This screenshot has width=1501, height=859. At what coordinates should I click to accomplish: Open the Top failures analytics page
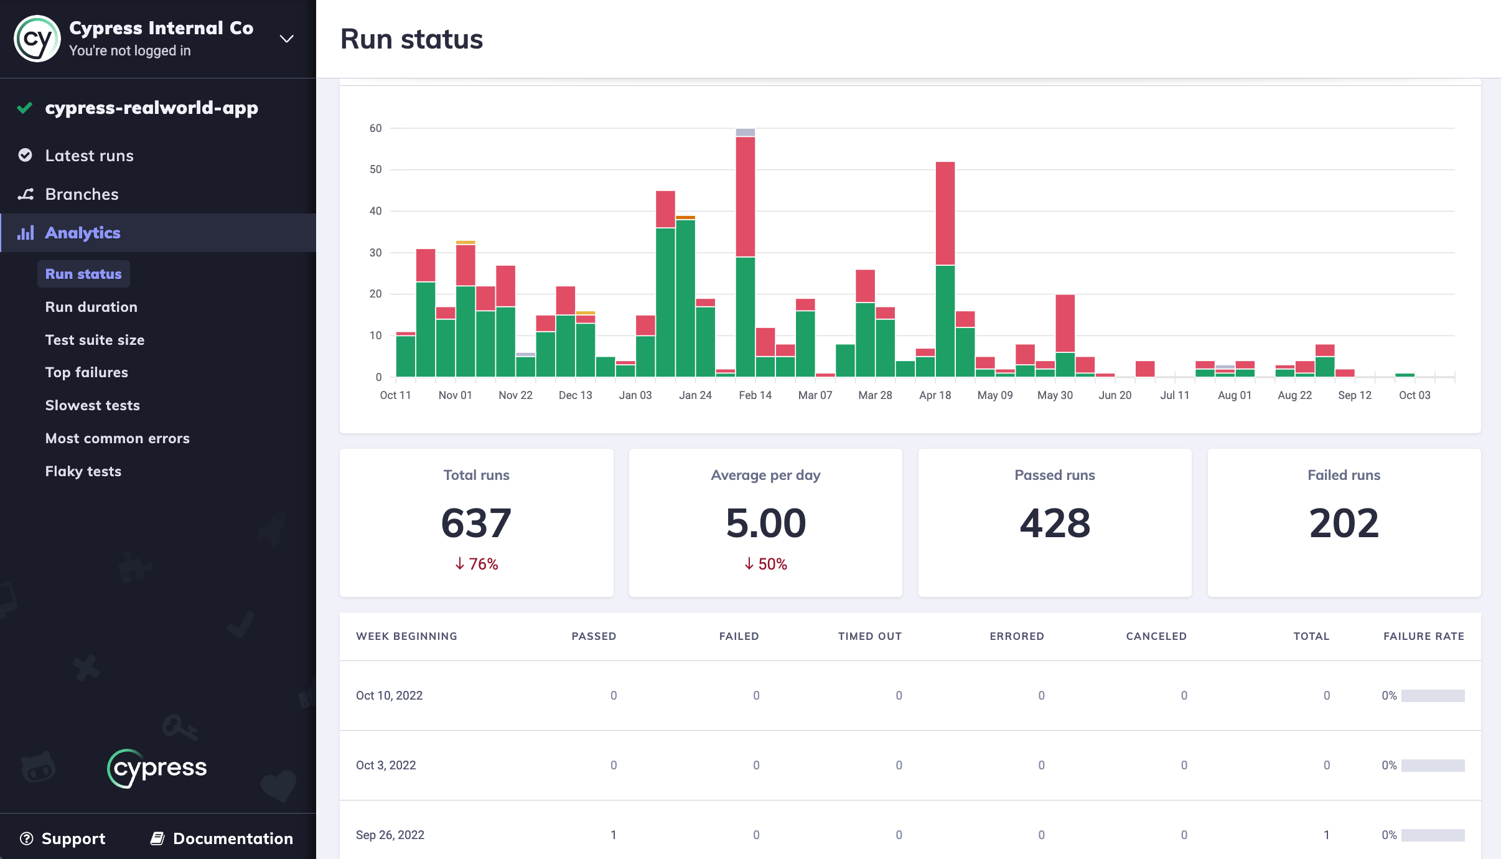(87, 372)
